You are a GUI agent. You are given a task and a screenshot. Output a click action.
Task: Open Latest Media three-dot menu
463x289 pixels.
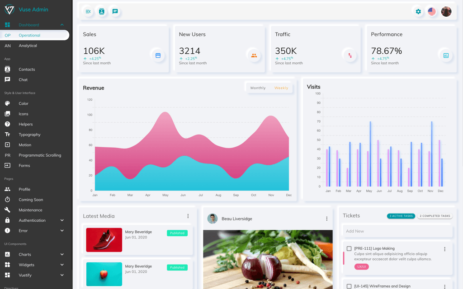coord(188,216)
